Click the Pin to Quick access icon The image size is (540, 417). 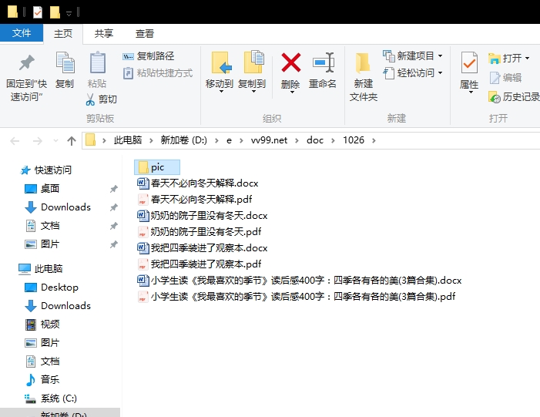tap(26, 63)
